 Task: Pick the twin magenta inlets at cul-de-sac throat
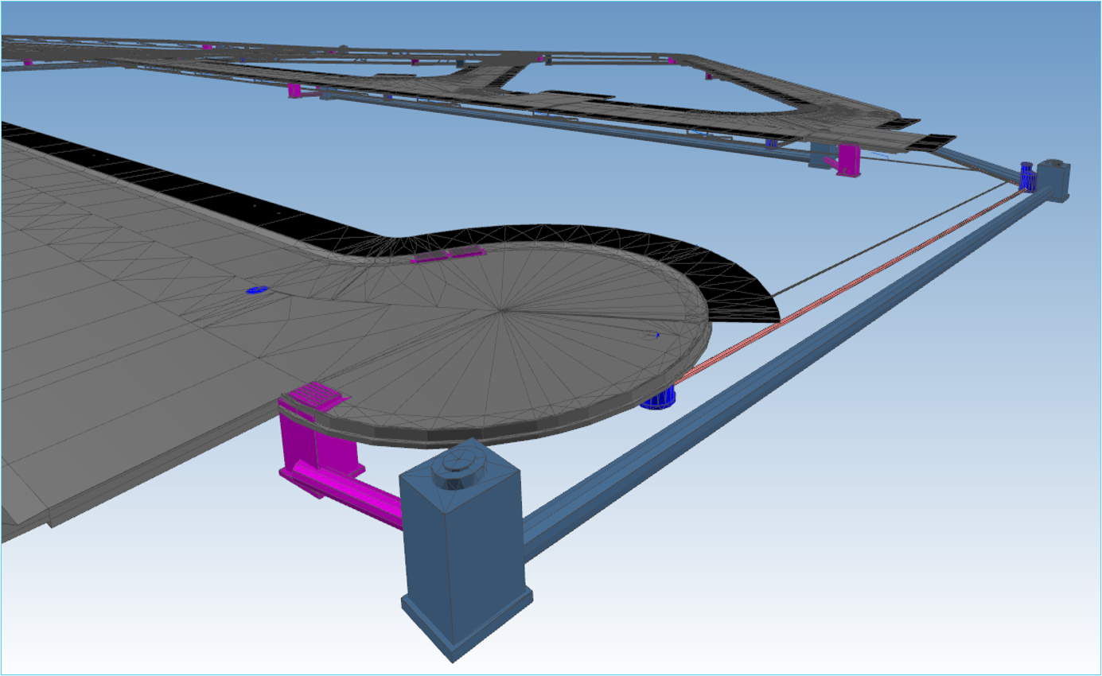[447, 255]
